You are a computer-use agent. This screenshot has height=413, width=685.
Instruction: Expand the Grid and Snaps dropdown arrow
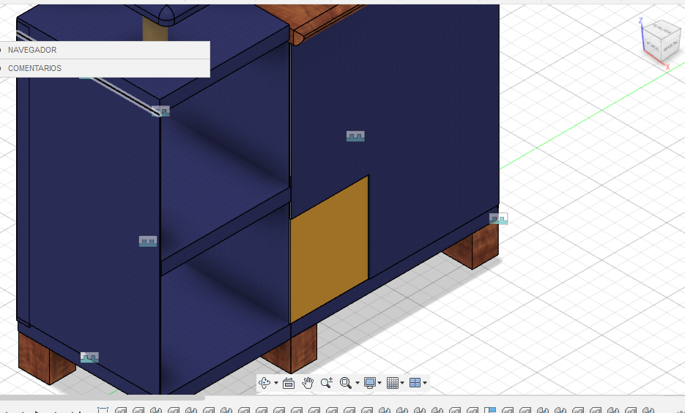click(402, 383)
